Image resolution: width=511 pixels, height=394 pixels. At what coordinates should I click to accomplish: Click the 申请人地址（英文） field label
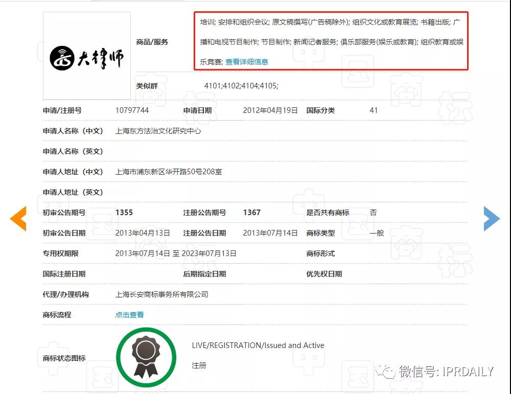pyautogui.click(x=73, y=192)
